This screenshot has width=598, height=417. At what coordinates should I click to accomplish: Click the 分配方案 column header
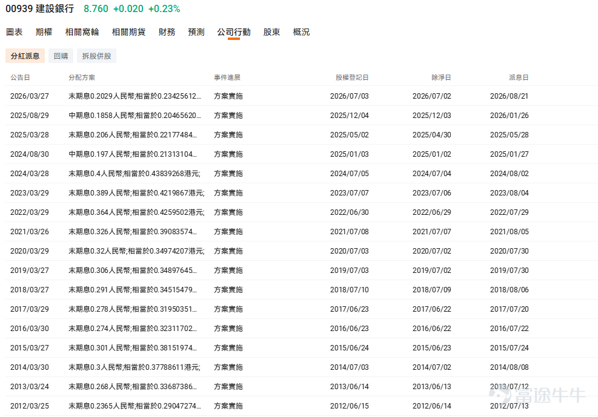tap(82, 77)
